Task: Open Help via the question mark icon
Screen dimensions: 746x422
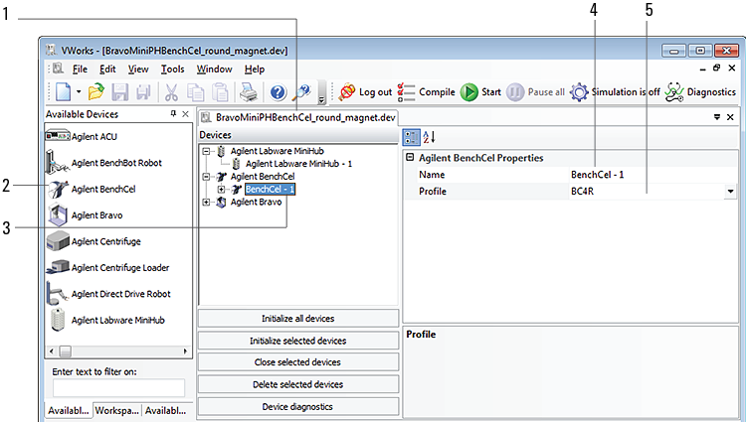Action: tap(278, 92)
